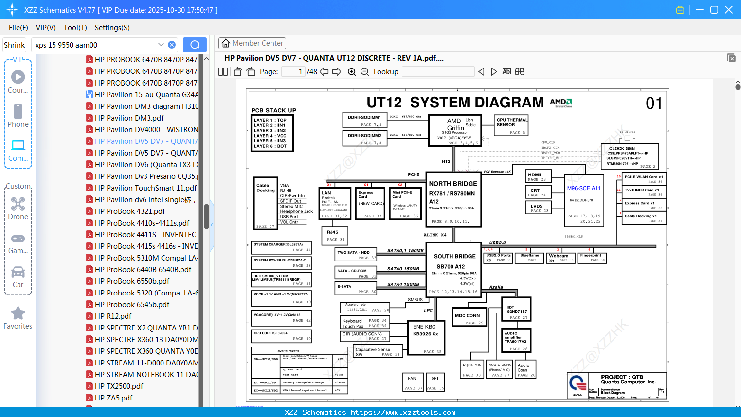Open HP Pavilion DV6 (Quanta LX3 file
This screenshot has width=741, height=417.
(142, 165)
